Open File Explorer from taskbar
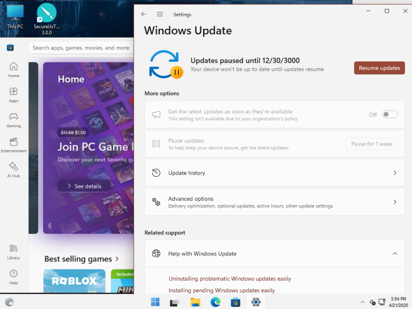Viewport: 412px width, 309px height. 195,302
